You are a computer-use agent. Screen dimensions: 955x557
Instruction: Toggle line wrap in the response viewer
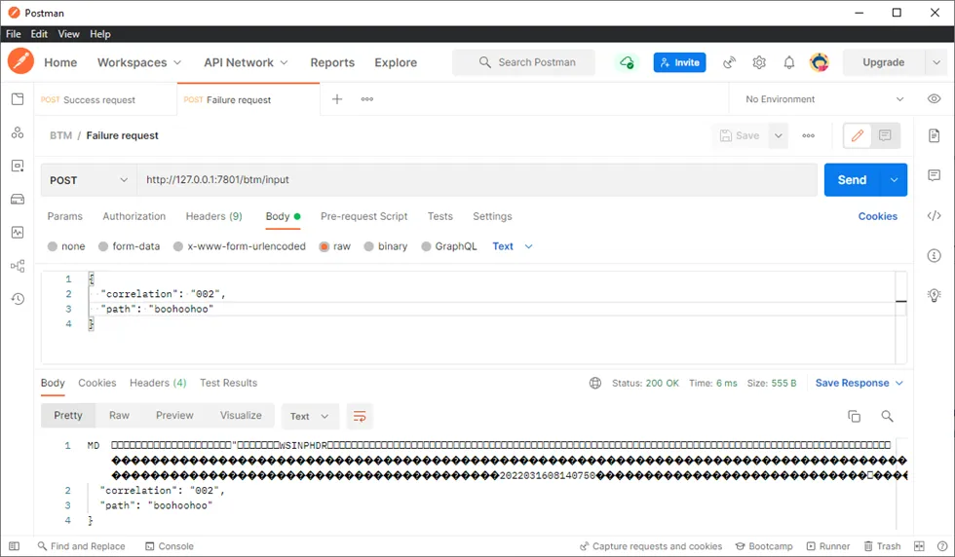click(360, 417)
